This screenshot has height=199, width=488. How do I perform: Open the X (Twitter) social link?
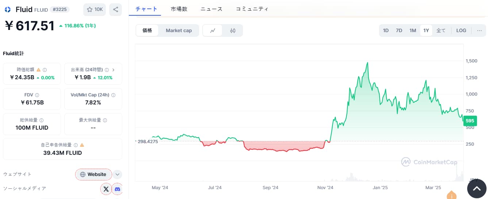106,189
